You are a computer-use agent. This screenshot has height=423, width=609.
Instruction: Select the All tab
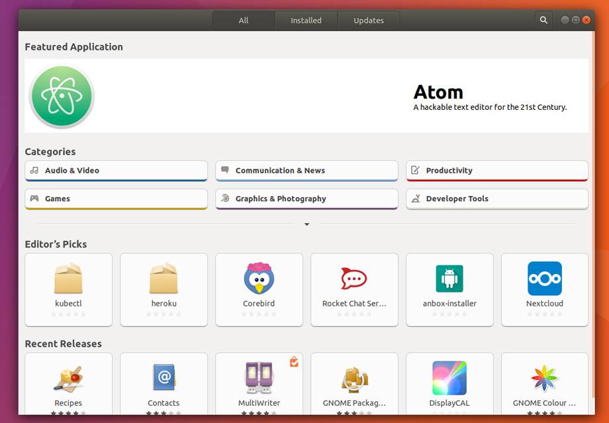244,21
